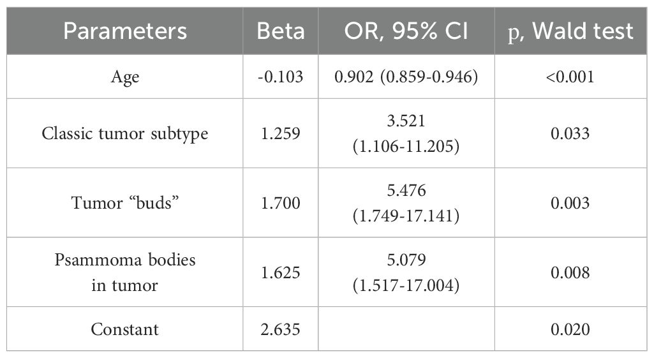Viewport: 654px width, 358px height.
Task: Select the Age row label
Action: point(124,77)
